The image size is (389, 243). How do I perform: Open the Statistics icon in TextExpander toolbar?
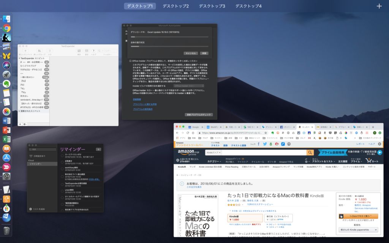pyautogui.click(x=79, y=51)
